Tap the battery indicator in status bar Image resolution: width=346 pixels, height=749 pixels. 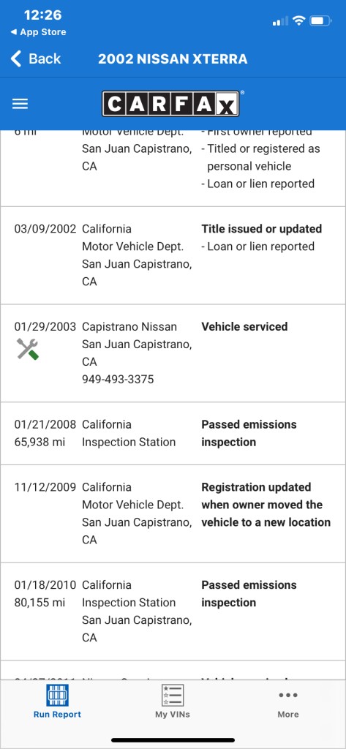click(x=320, y=21)
